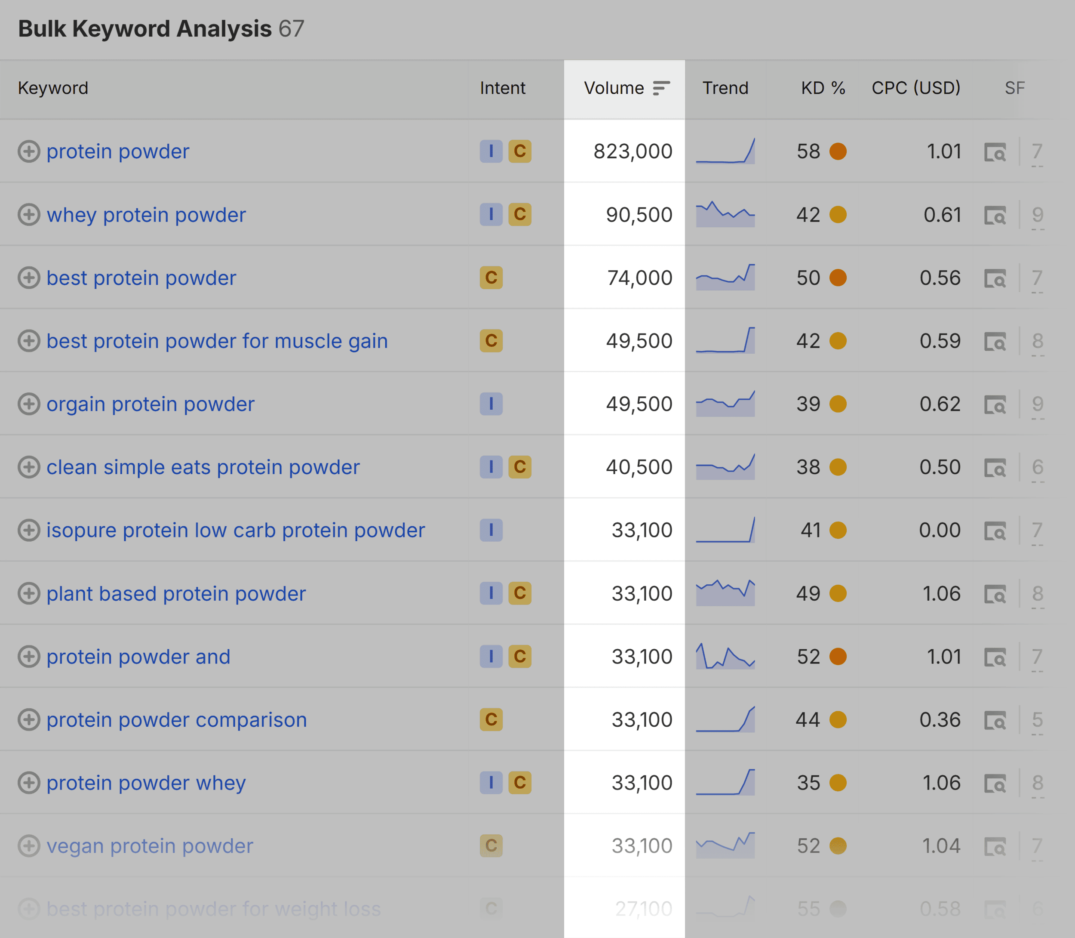Click plus icon beside 'best protein powder'
Viewport: 1075px width, 938px height.
(29, 278)
